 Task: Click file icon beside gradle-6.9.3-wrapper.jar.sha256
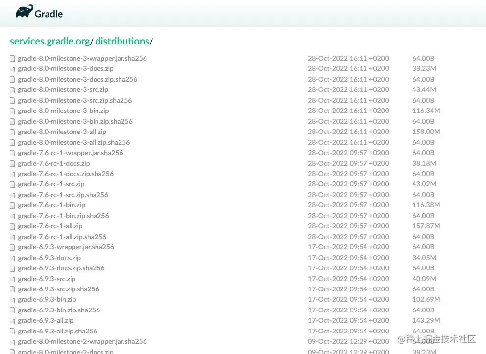click(12, 247)
